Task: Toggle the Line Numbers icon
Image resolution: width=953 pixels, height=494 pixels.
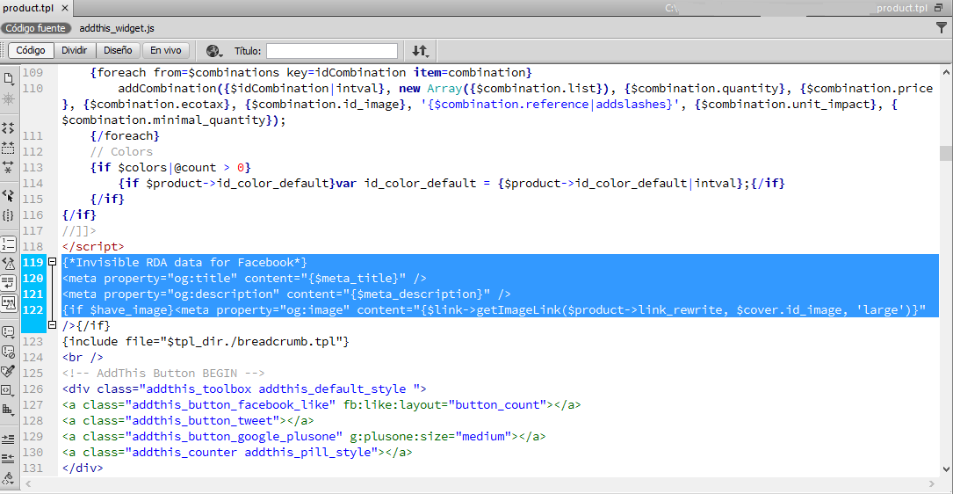Action: click(9, 243)
